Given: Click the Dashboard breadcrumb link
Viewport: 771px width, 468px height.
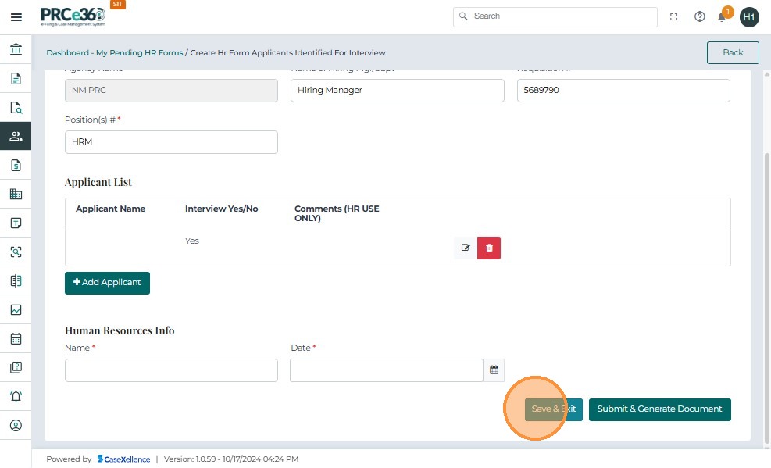Looking at the screenshot, I should [x=67, y=53].
